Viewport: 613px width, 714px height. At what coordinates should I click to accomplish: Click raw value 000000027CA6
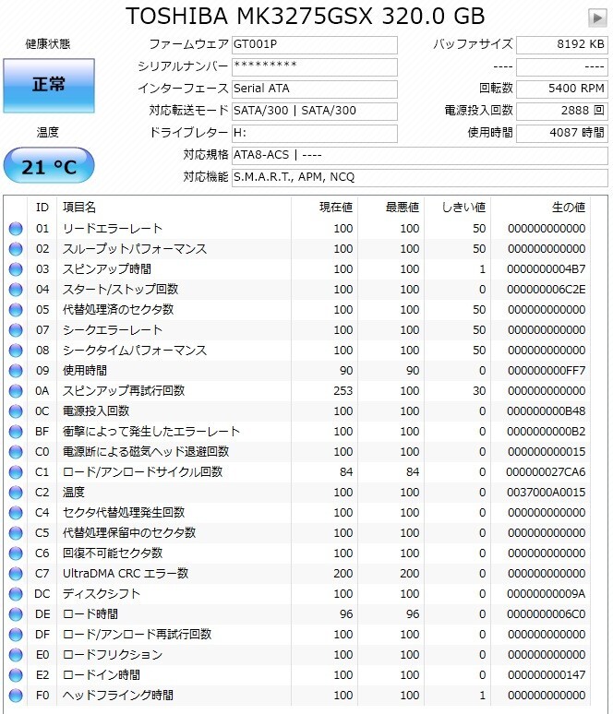tap(546, 472)
